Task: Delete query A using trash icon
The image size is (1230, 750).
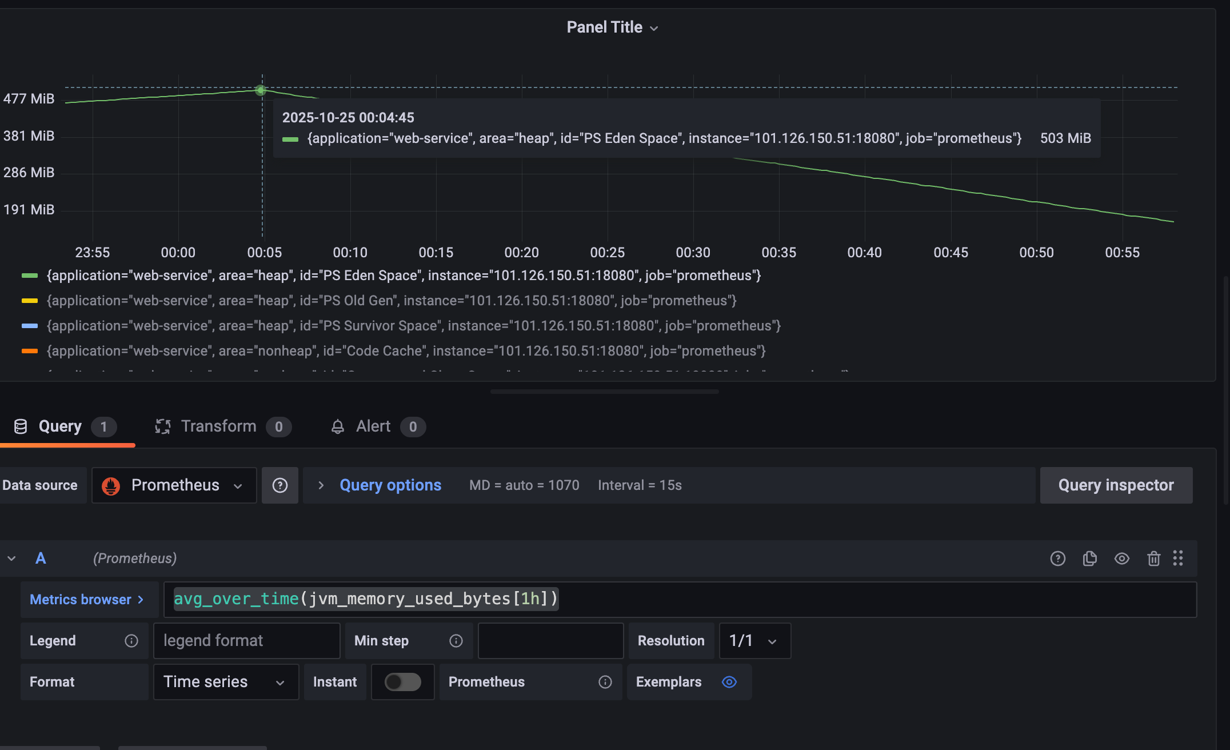Action: [1153, 558]
